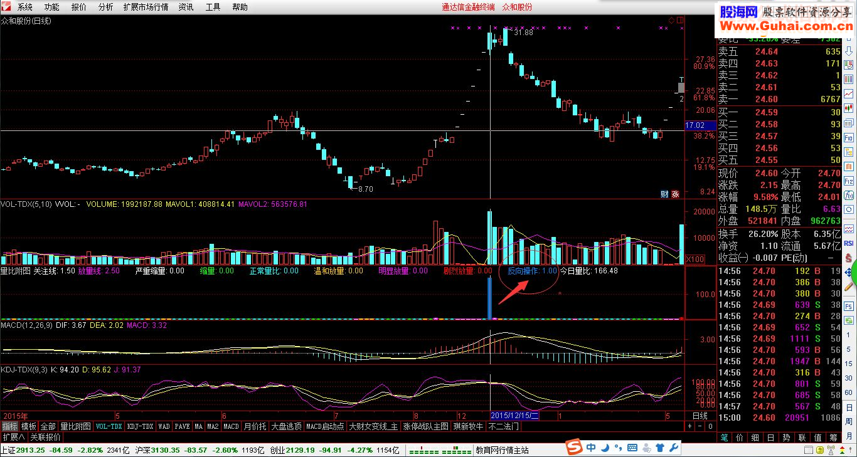The width and height of the screenshot is (857, 457).
Task: Click the 教育网行情主站 server label
Action: point(502,449)
